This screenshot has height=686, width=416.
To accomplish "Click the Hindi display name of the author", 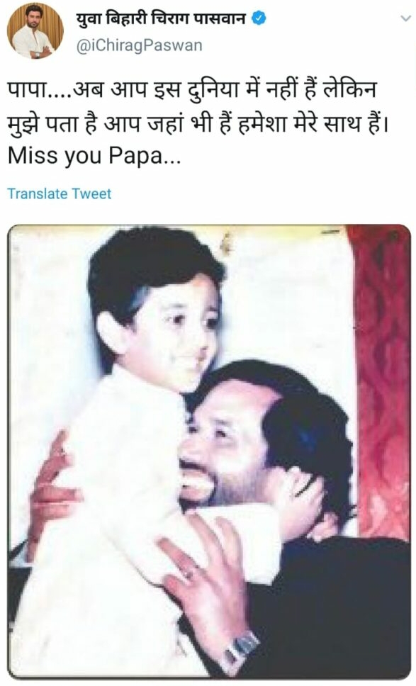I will coord(161,19).
